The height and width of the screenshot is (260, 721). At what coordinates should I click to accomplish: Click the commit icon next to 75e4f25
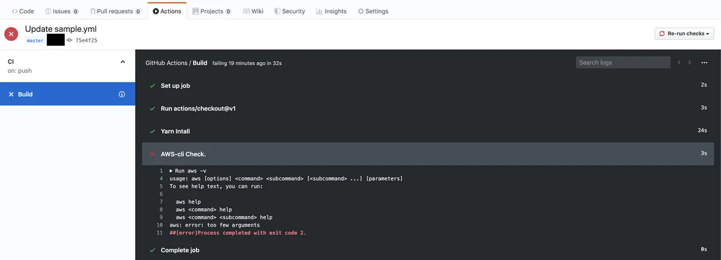point(70,40)
